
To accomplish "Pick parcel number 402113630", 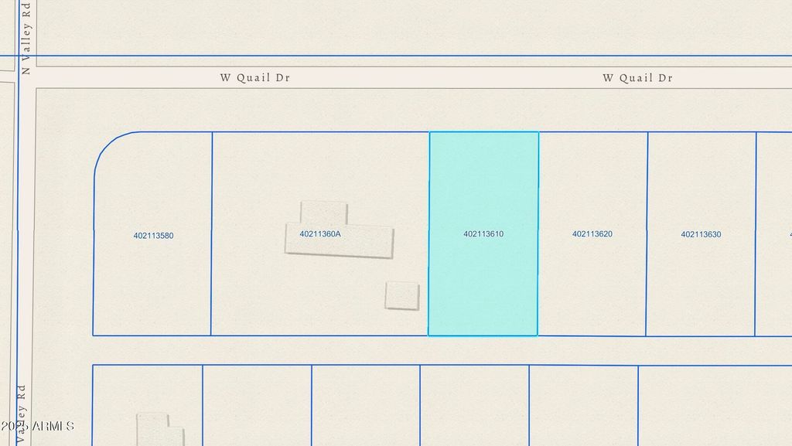I will click(x=701, y=234).
